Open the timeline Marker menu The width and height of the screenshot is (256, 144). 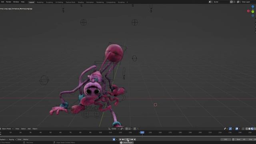click(x=26, y=140)
